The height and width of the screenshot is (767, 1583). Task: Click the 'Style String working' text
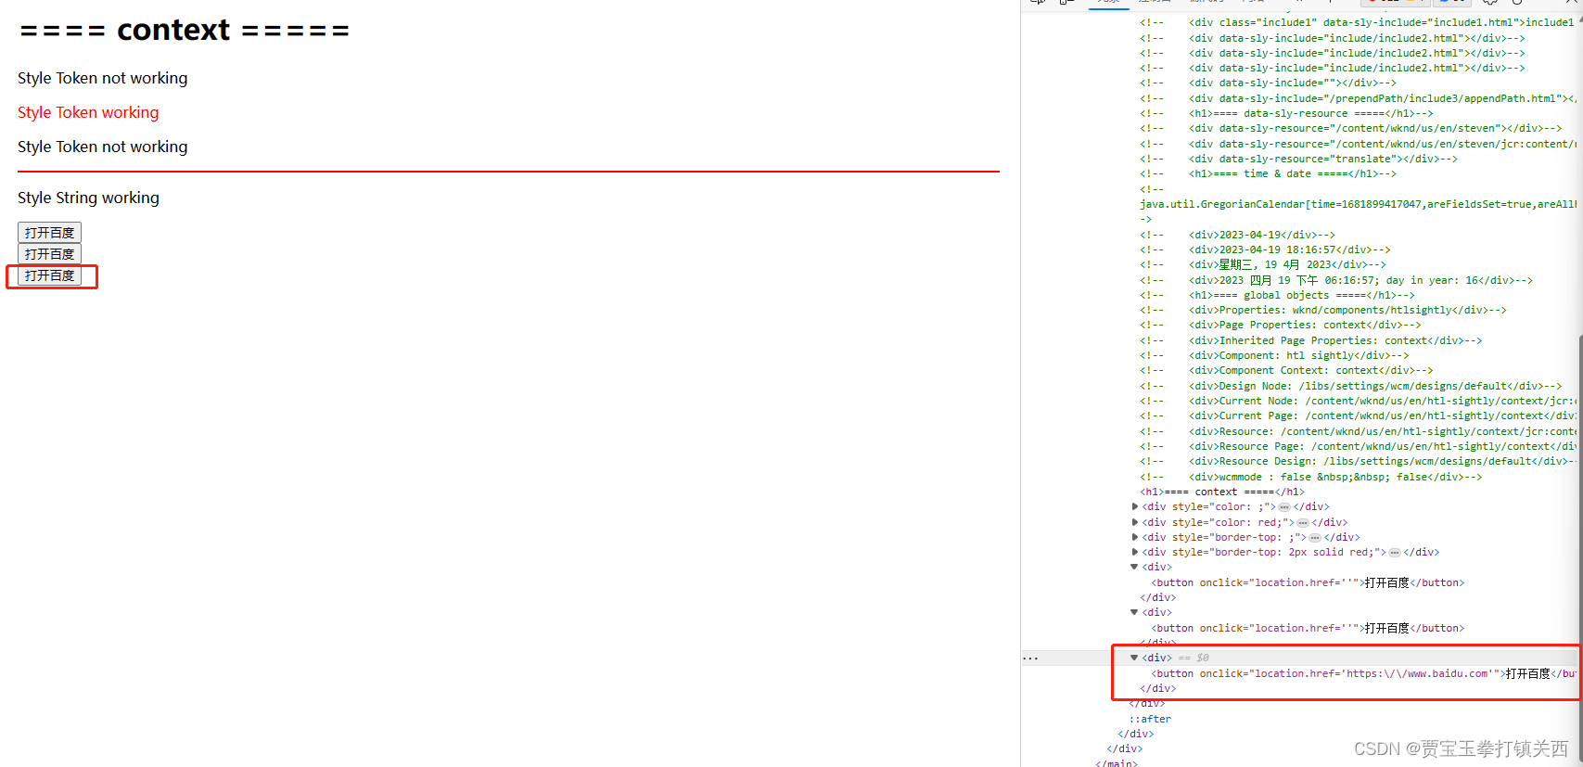88,198
